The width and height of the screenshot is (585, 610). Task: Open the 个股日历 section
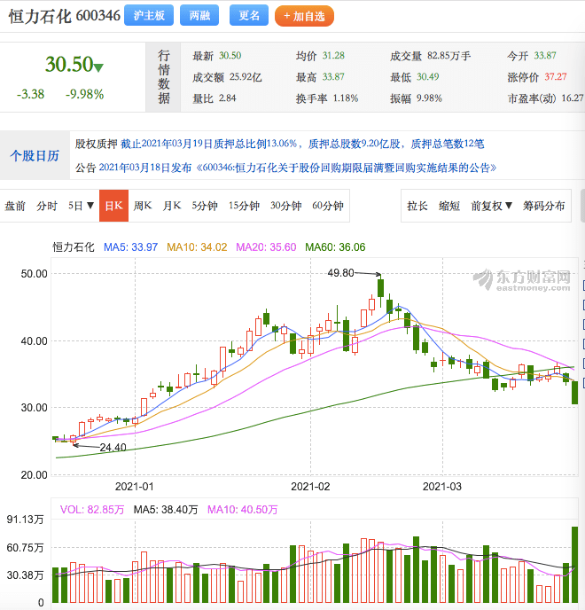pos(35,156)
